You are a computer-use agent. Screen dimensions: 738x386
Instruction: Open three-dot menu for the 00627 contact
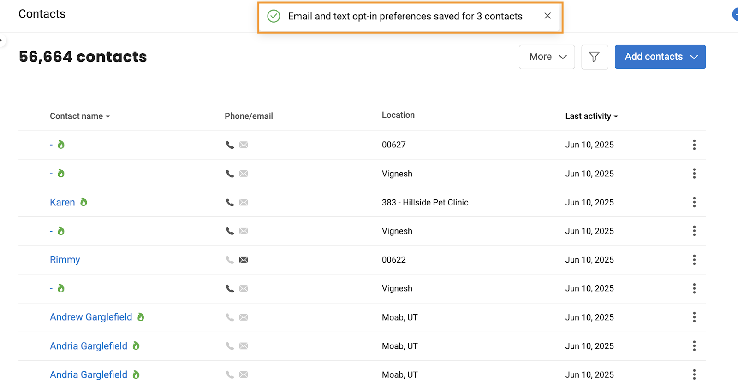pyautogui.click(x=694, y=145)
